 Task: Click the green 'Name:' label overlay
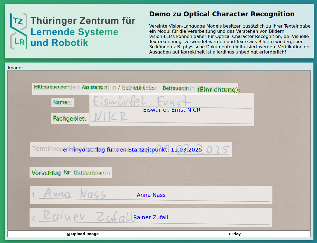[61, 102]
